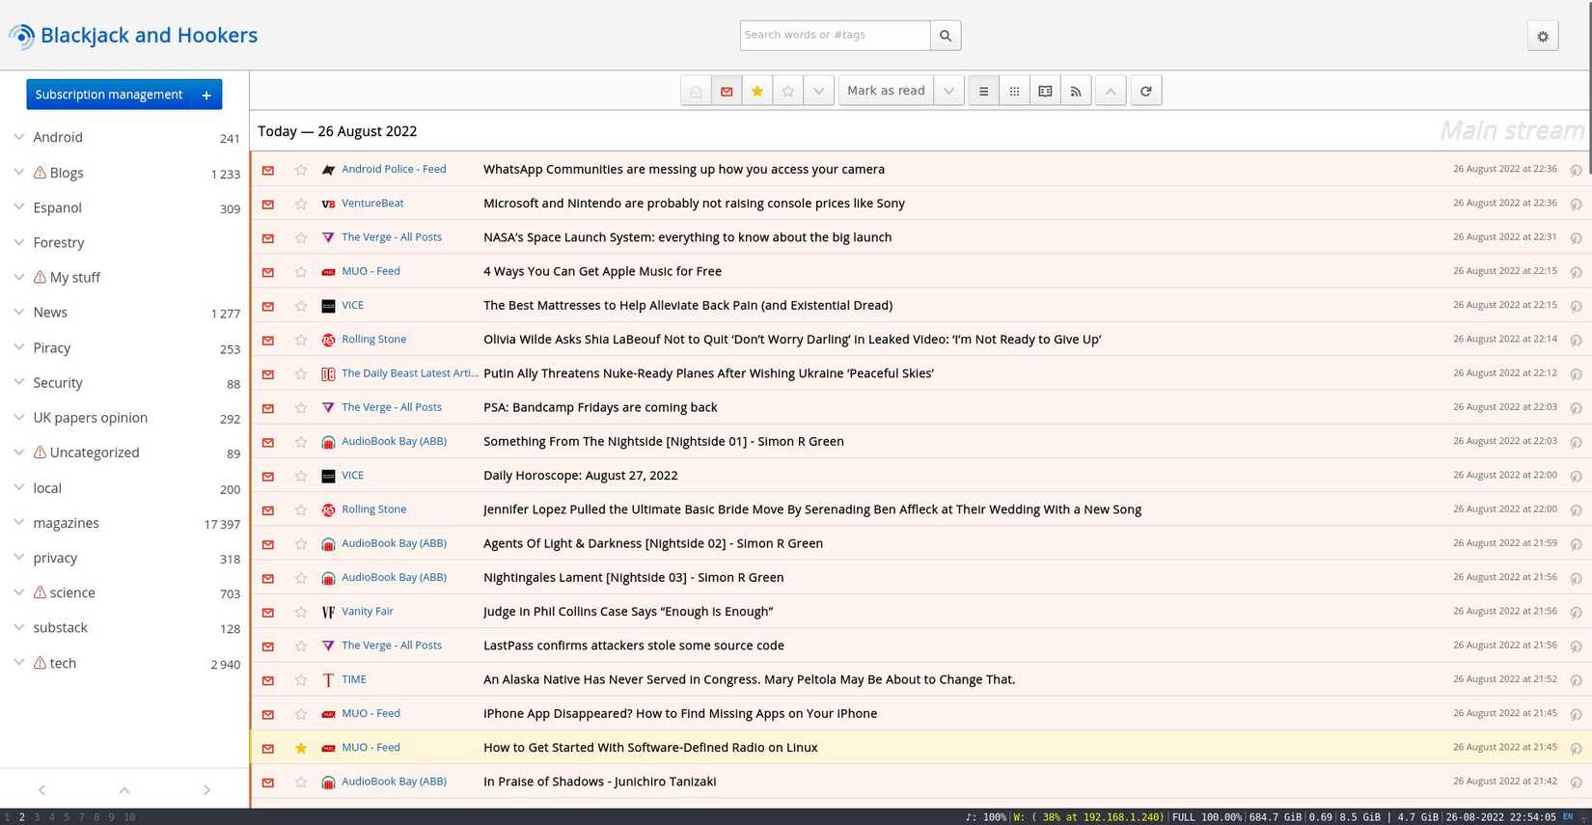Click Rolling Stone favicon on Olivia Wilde row
This screenshot has width=1592, height=825.
click(328, 340)
